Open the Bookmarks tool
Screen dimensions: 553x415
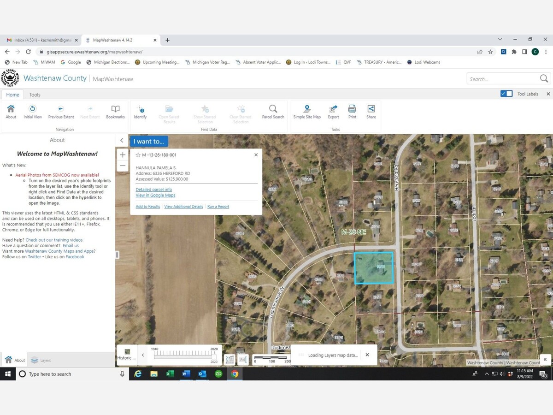coord(115,110)
